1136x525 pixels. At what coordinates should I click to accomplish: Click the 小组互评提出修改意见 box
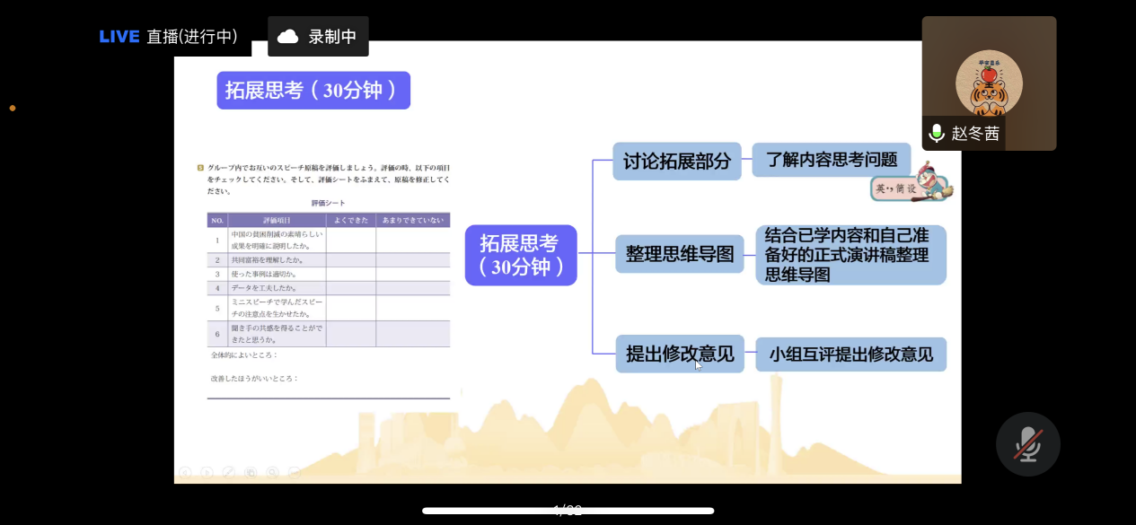coord(850,354)
